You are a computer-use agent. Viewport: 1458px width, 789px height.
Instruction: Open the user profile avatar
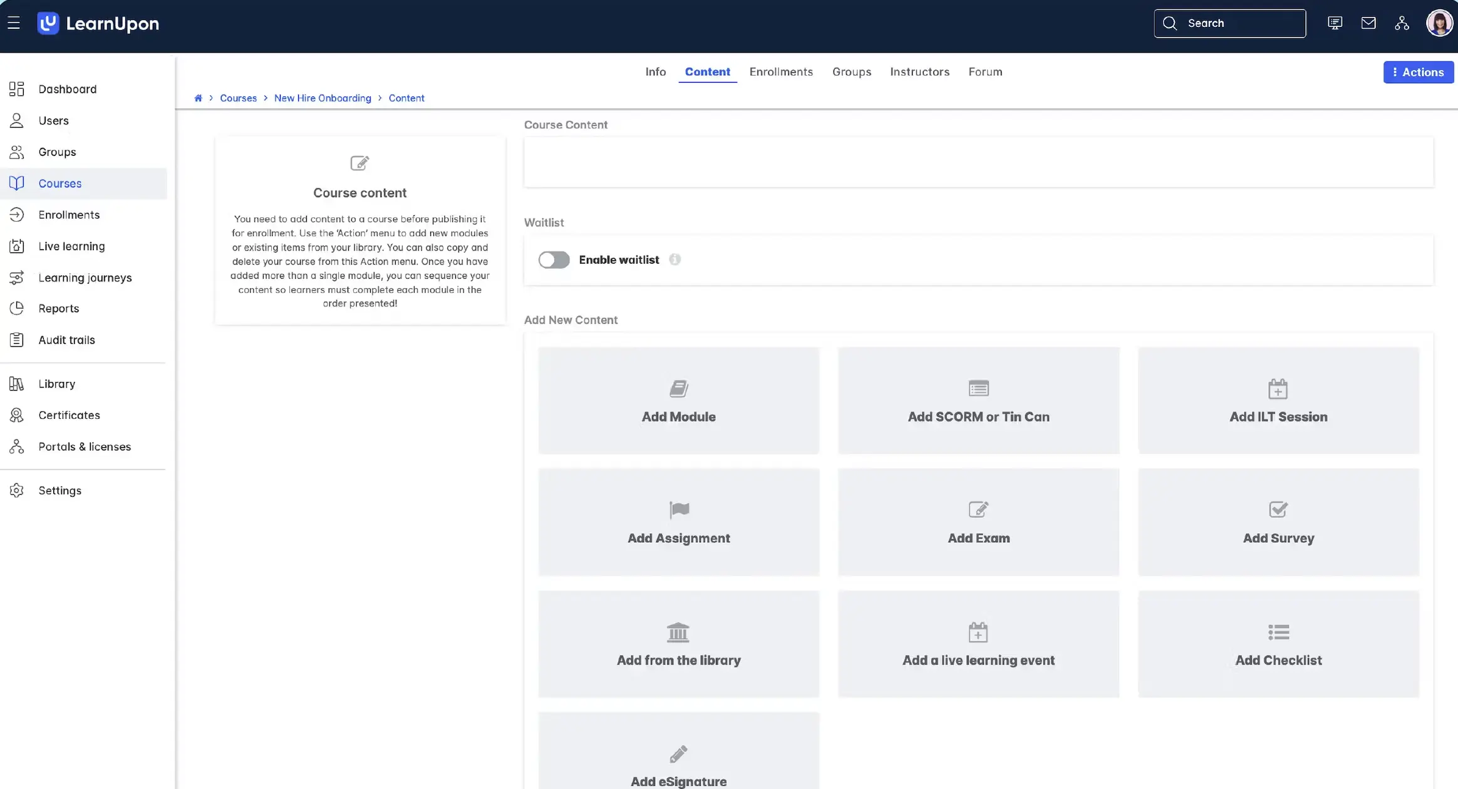[1439, 23]
